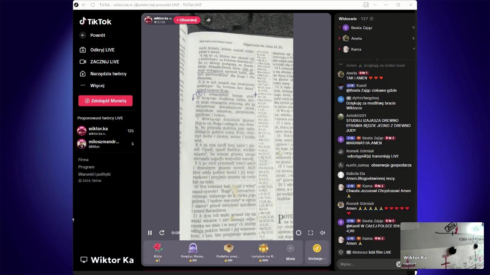The image size is (490, 275).
Task: Switch the player to fullscreen mode
Action: coord(310,233)
